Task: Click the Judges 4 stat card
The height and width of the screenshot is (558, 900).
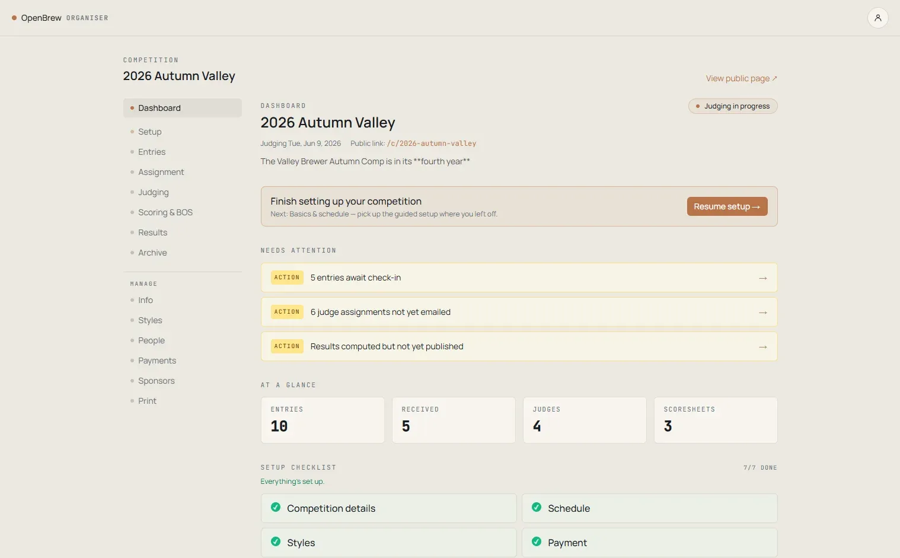Action: 585,420
